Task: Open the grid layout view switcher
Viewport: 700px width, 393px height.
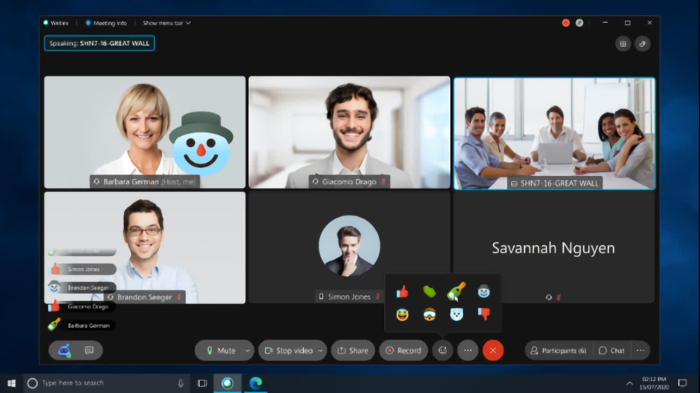Action: coord(622,43)
